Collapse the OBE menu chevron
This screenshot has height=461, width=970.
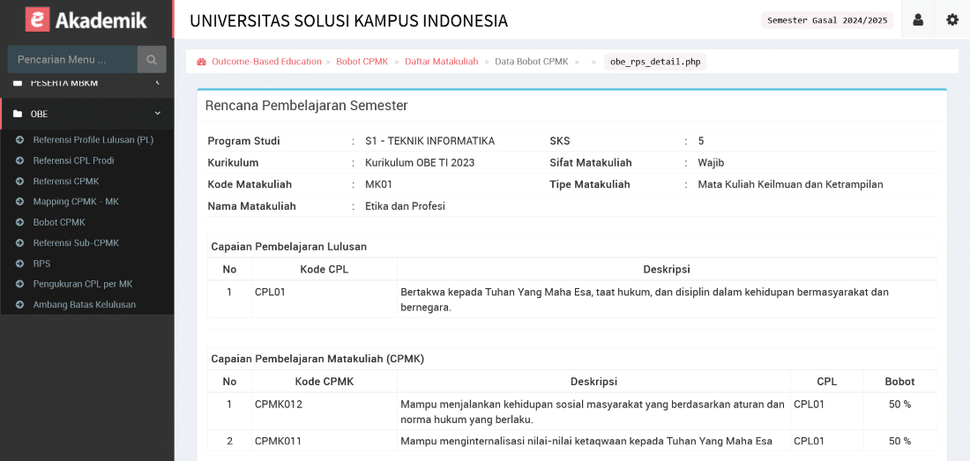(x=157, y=113)
